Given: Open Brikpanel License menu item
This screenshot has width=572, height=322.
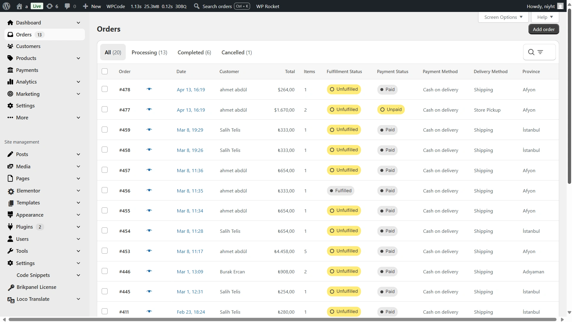Looking at the screenshot, I should (36, 287).
